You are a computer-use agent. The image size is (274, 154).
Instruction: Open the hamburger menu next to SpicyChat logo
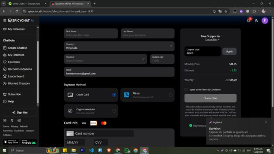pos(5,21)
